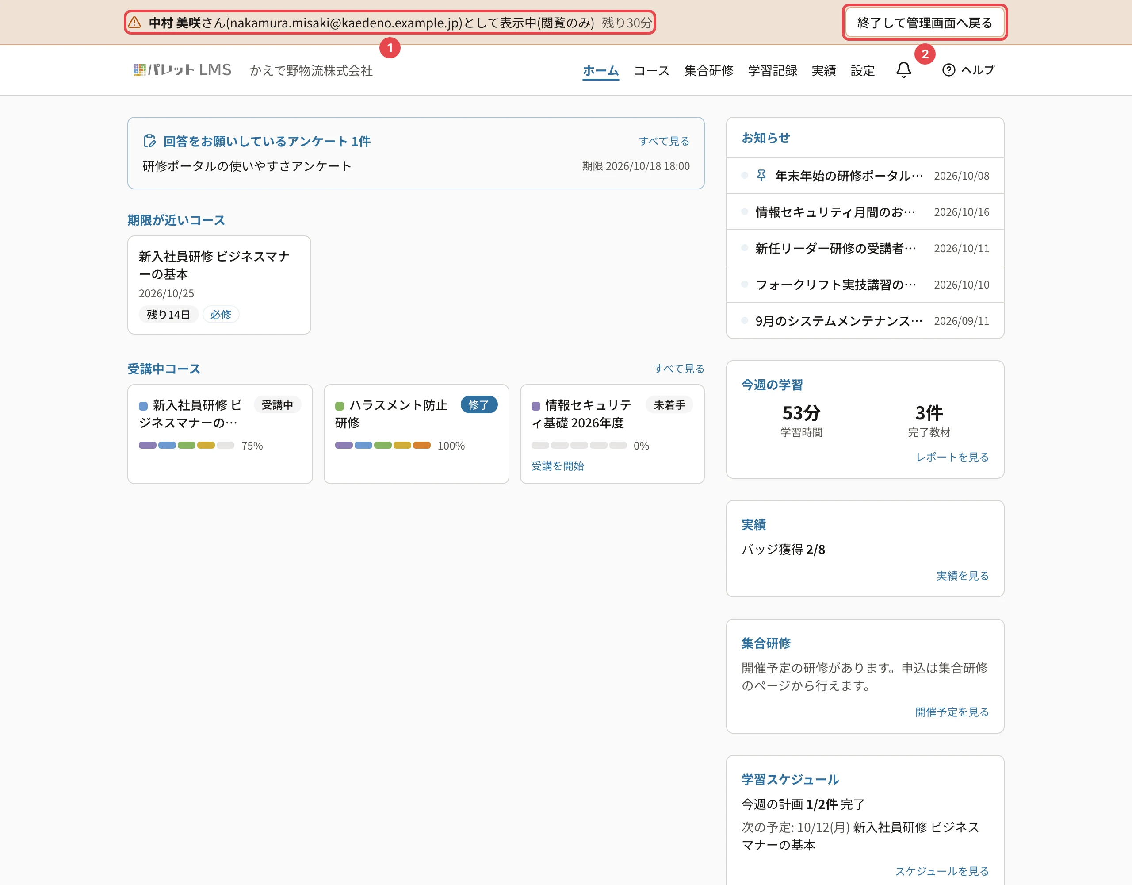The image size is (1132, 885).
Task: Click the お知らせ panel heading
Action: coord(765,138)
